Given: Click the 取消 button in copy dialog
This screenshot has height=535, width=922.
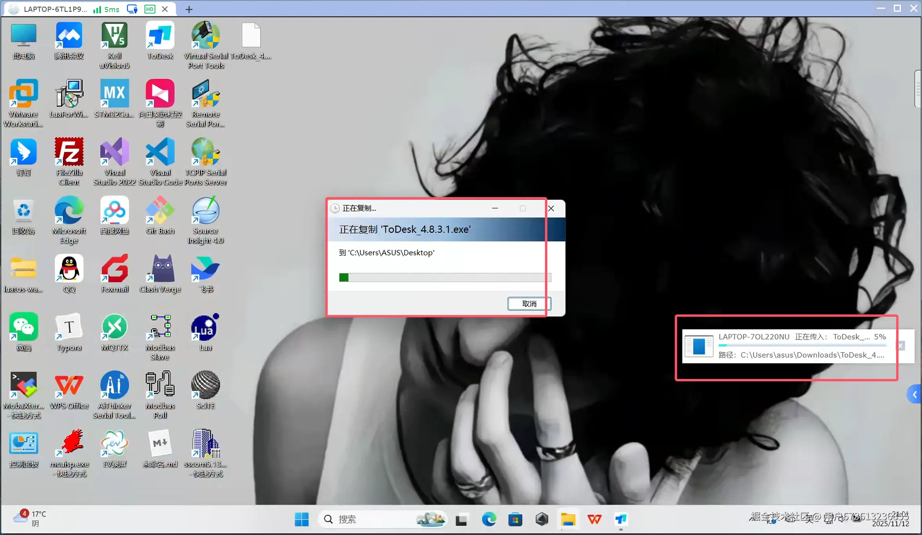Looking at the screenshot, I should [529, 304].
